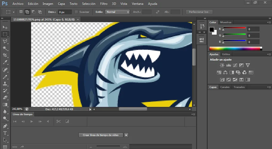The height and width of the screenshot is (149, 272).
Task: Switch to the Muestras tab
Action: (226, 22)
